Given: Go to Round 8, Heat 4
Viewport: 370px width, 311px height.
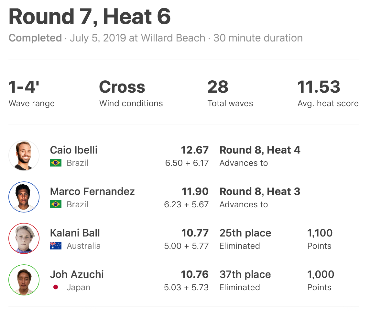Looking at the screenshot, I should coord(260,150).
